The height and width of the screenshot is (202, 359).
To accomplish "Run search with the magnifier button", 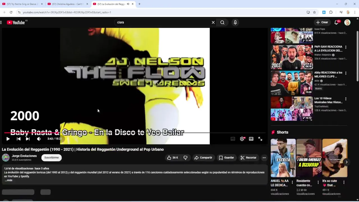I will [x=222, y=22].
